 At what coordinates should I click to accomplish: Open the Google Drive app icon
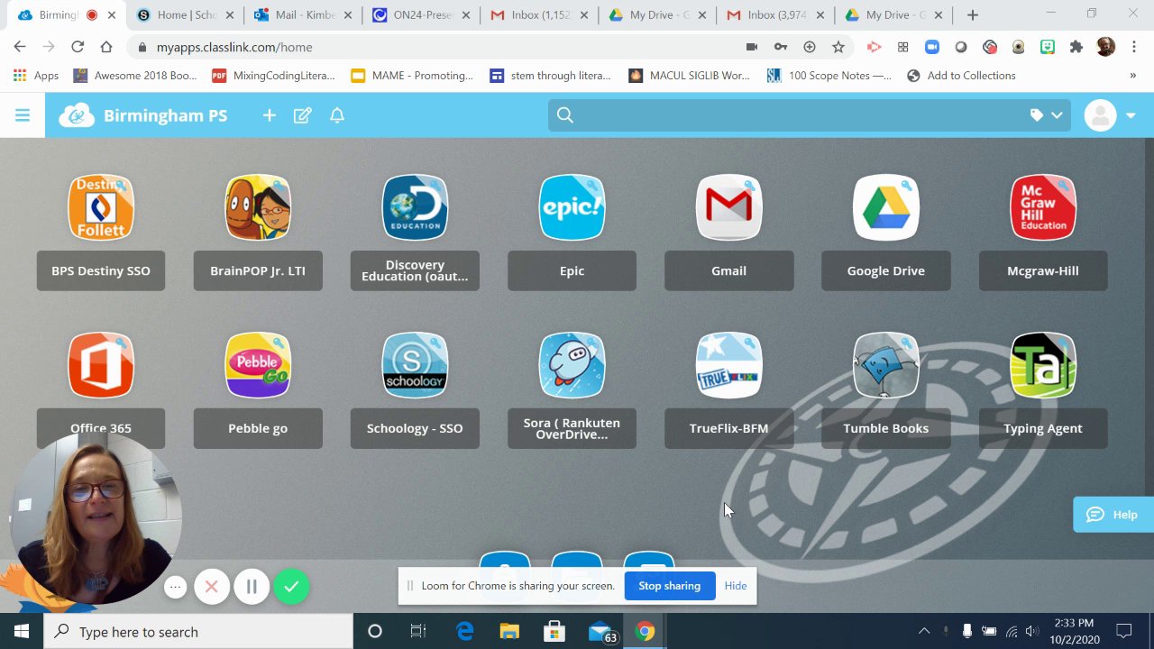(x=885, y=208)
